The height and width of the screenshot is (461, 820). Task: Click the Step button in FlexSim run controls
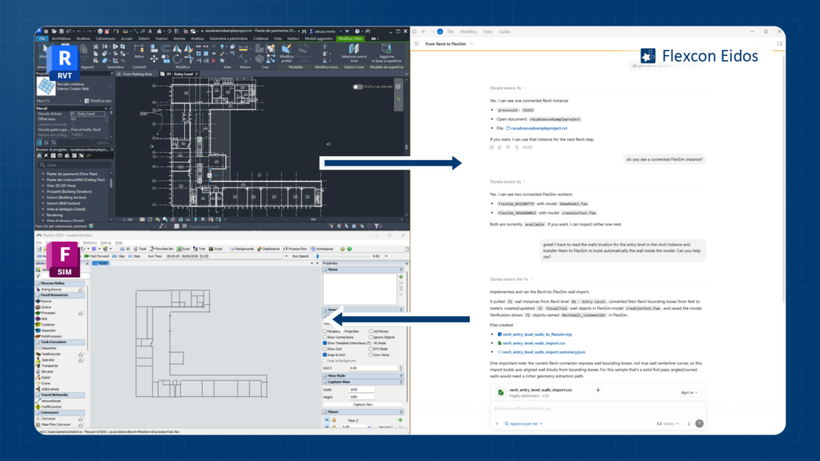coord(135,256)
